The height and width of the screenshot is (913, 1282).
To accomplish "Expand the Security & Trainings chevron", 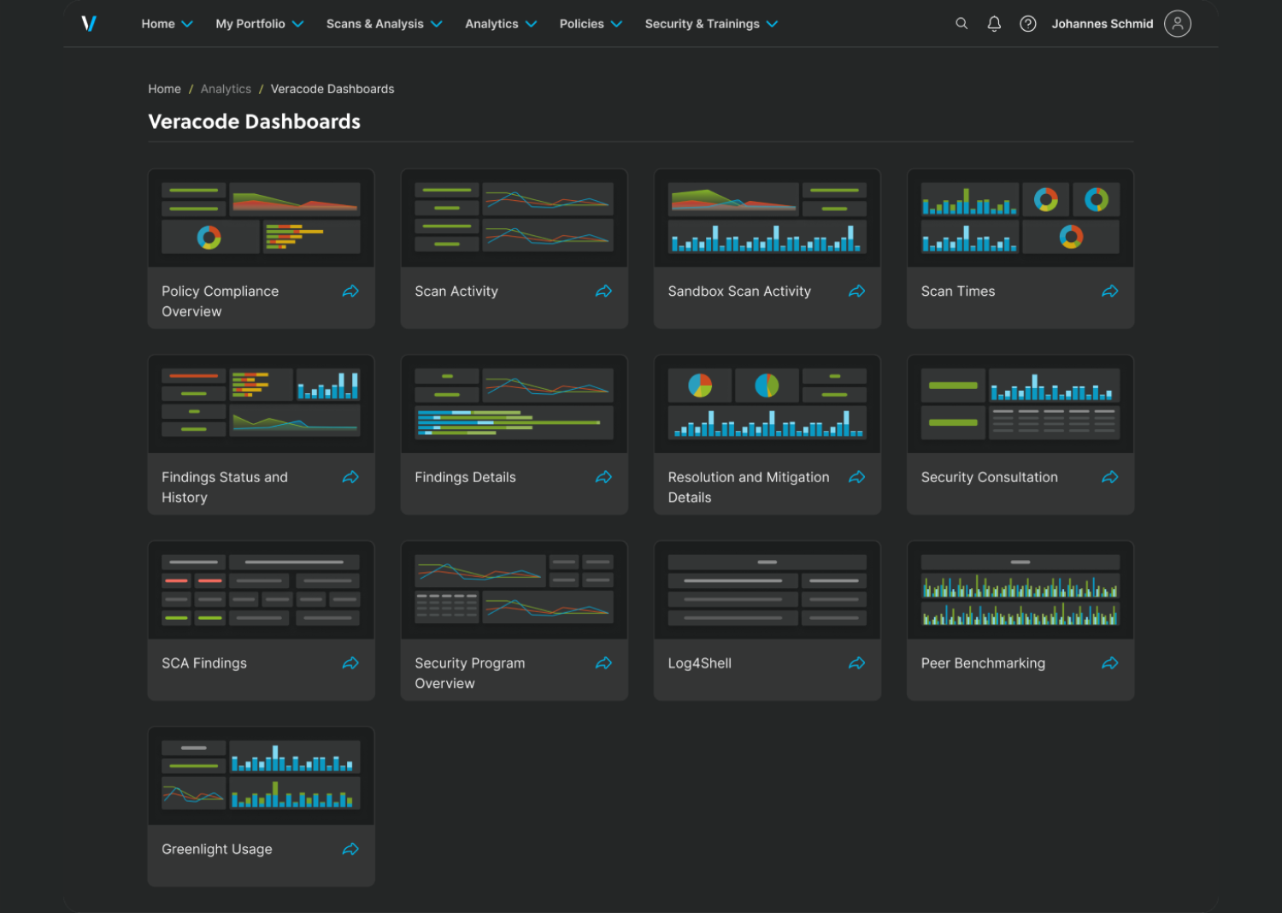I will [x=772, y=24].
